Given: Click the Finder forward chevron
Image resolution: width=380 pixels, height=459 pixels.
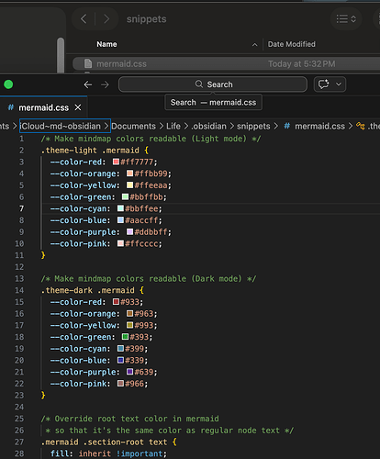Looking at the screenshot, I should [106, 19].
